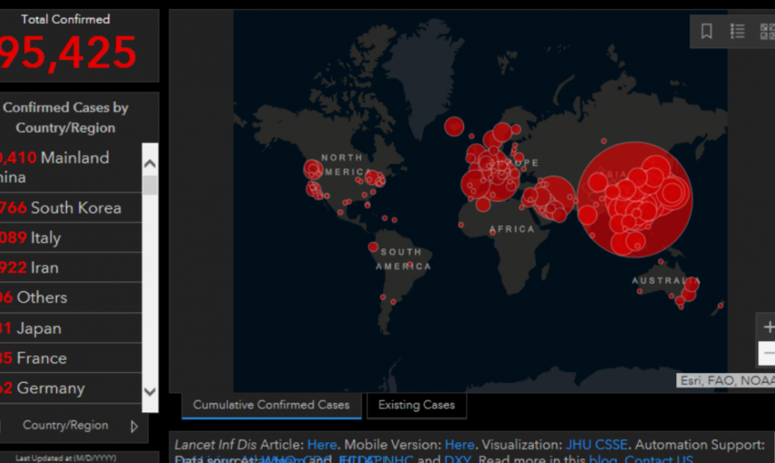
Task: Click next arrow beside Country/Region
Action: (x=134, y=426)
